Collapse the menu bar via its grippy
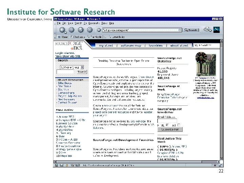The width and height of the screenshot is (244, 183). click(x=55, y=23)
